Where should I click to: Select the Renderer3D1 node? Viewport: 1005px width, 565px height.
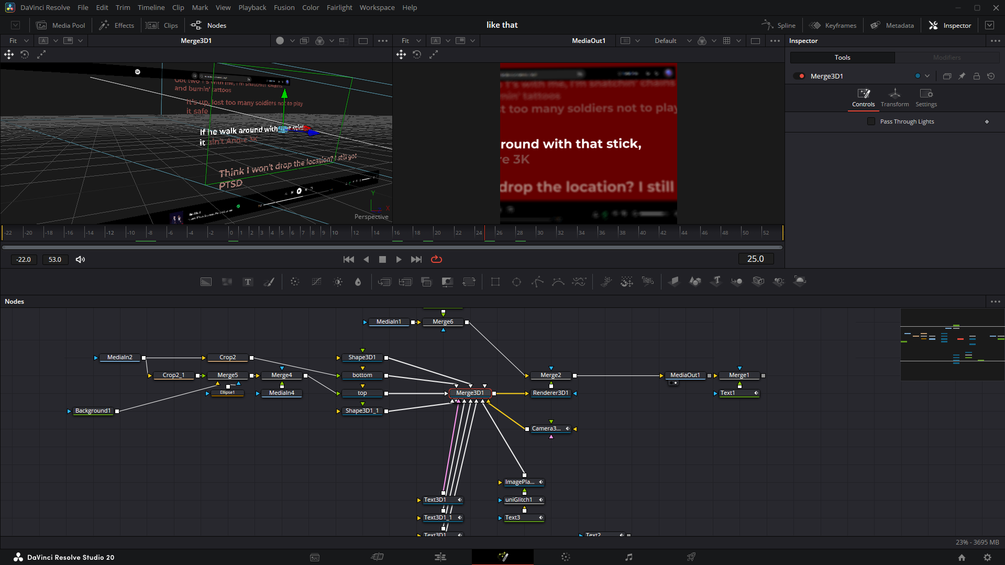[550, 393]
